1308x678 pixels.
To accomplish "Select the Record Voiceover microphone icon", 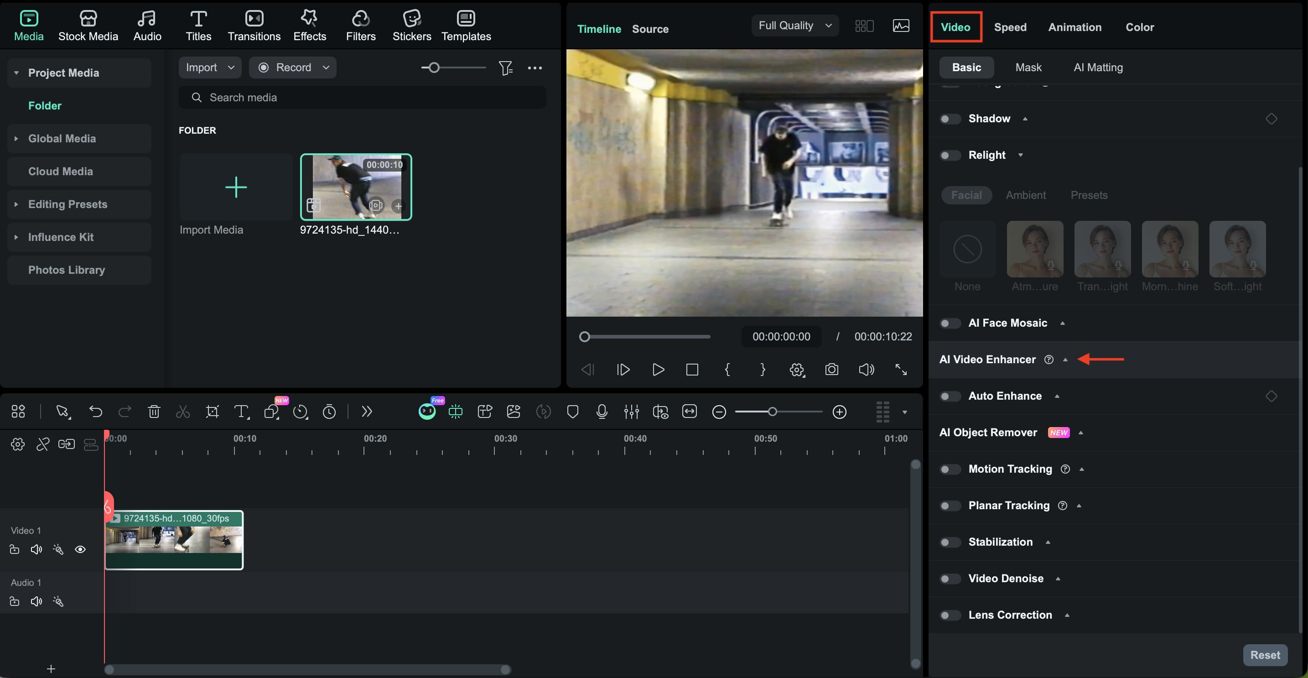I will 602,412.
